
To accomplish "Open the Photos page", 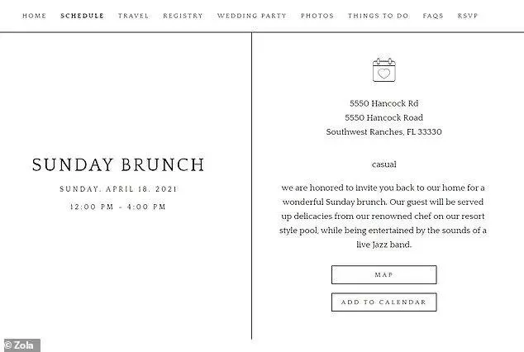I will pyautogui.click(x=317, y=16).
